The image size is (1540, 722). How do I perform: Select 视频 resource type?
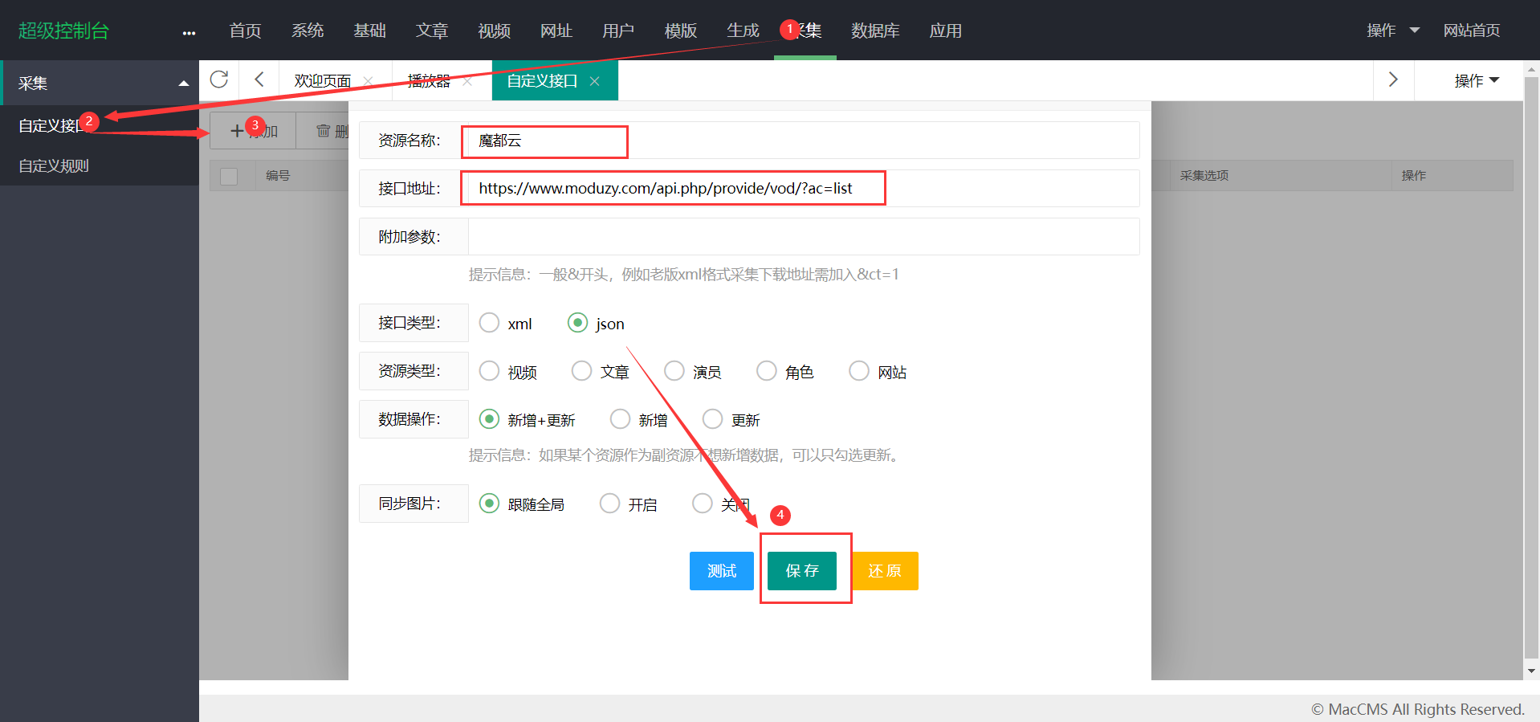click(x=489, y=371)
